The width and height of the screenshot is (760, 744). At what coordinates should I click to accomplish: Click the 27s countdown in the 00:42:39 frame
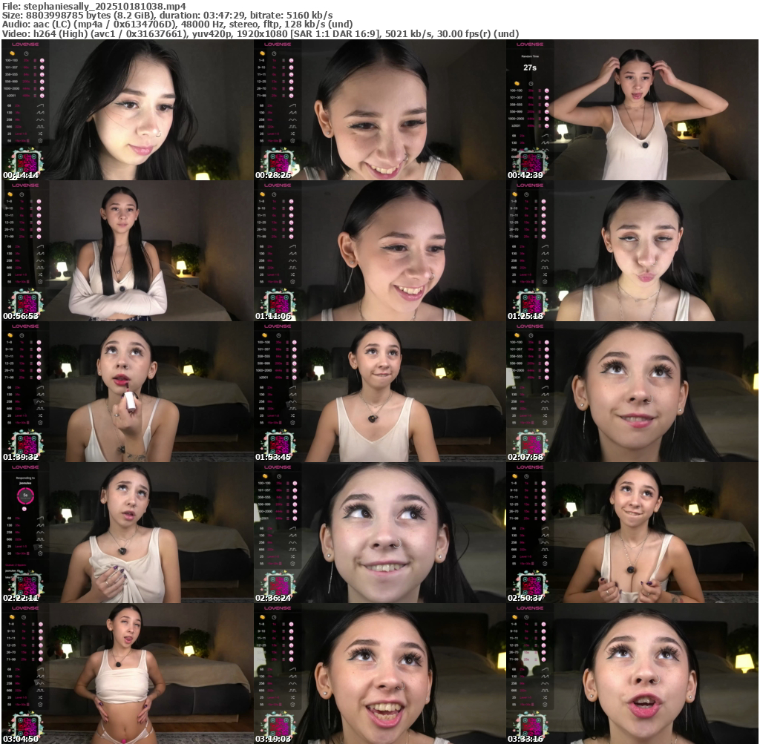(529, 68)
